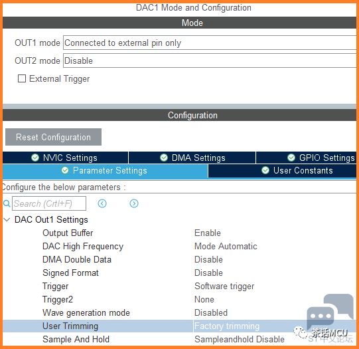Select the Wave generation mode parameter
The height and width of the screenshot is (349, 359).
click(x=86, y=312)
